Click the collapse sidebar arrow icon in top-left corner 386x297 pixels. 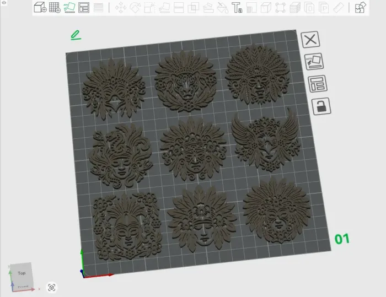point(4,3)
